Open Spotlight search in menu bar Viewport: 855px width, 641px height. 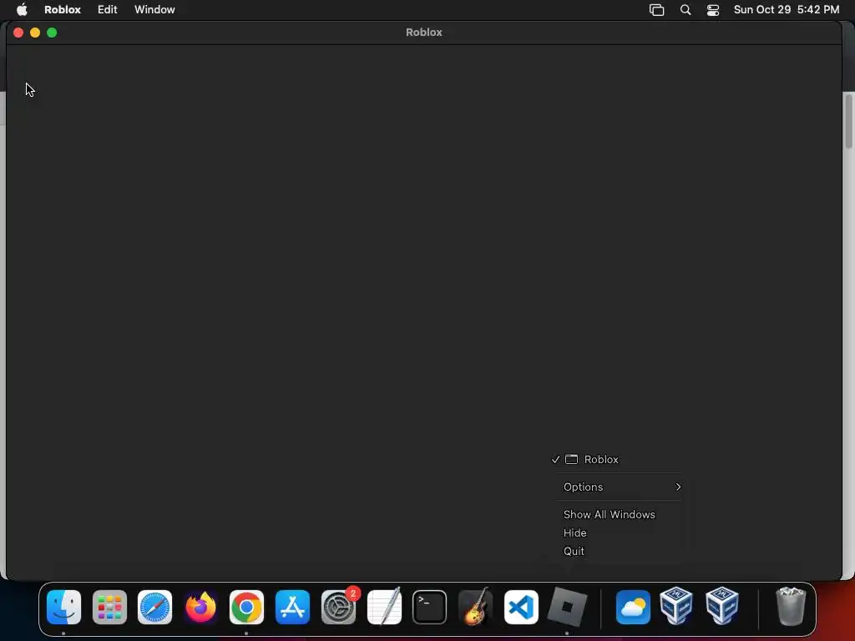tap(686, 10)
